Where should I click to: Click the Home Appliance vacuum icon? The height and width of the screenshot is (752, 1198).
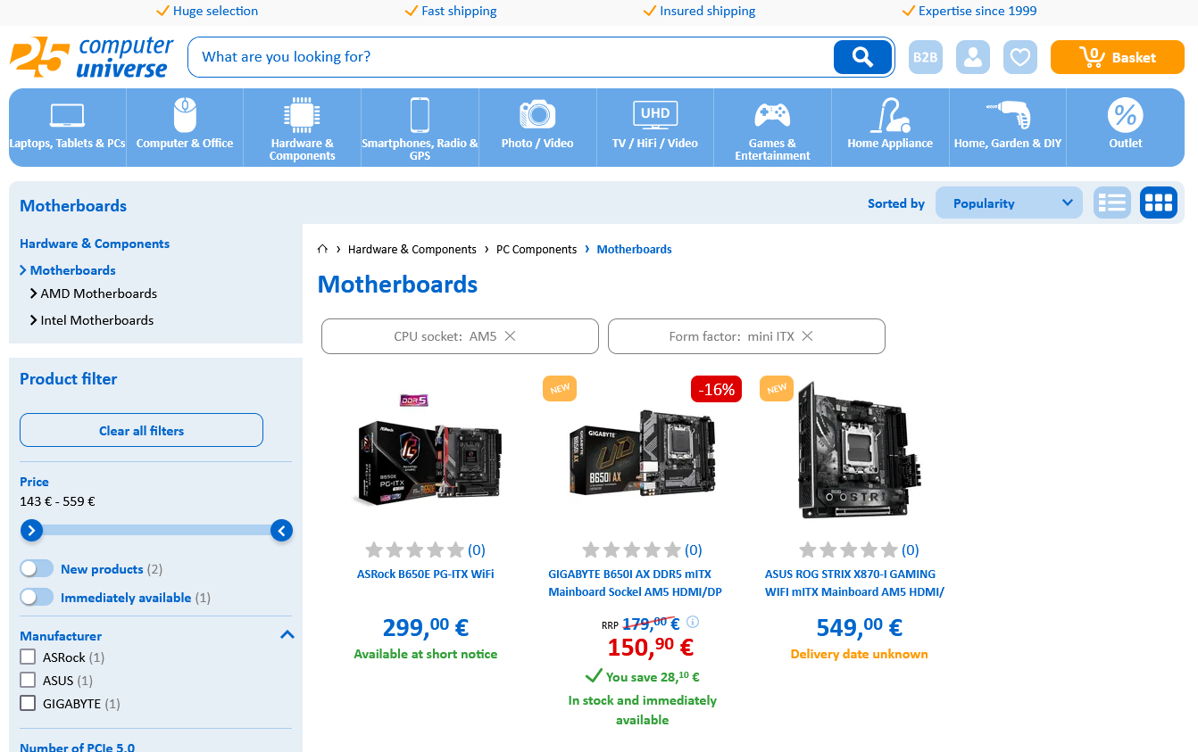click(x=890, y=115)
